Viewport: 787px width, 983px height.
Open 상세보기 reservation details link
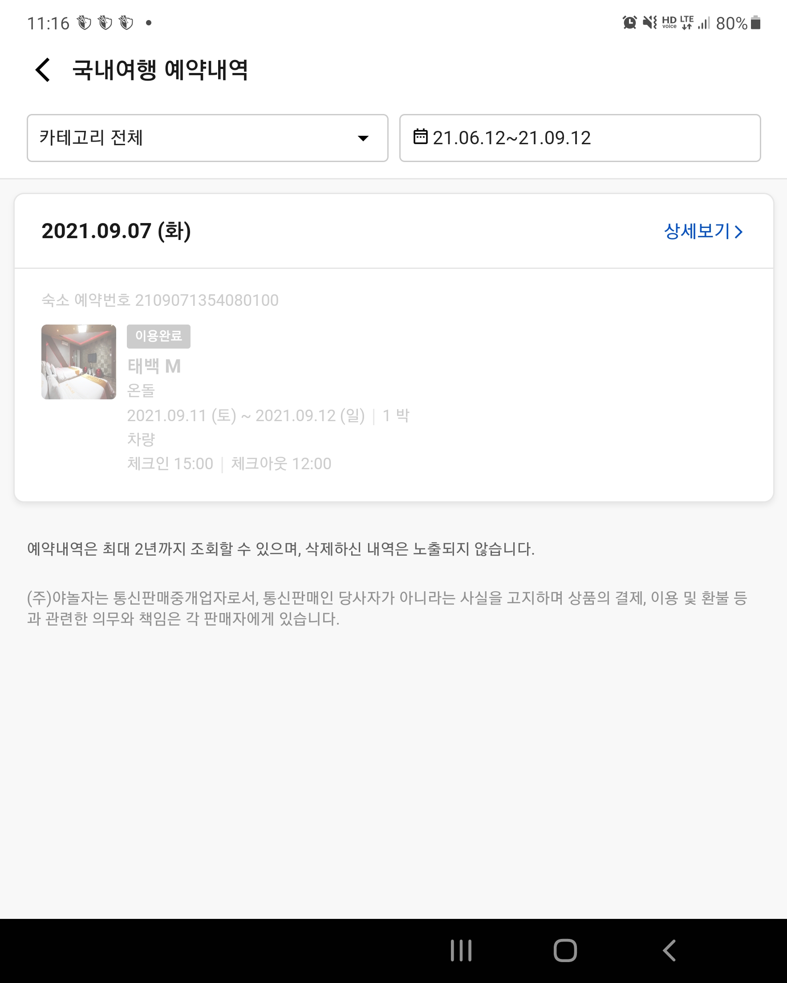702,231
